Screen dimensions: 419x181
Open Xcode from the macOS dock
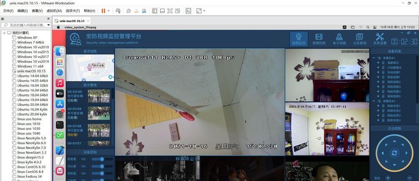coord(60,150)
